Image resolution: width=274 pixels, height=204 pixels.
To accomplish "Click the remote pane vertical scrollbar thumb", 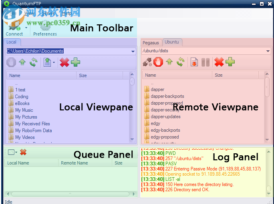I will click(x=267, y=87).
